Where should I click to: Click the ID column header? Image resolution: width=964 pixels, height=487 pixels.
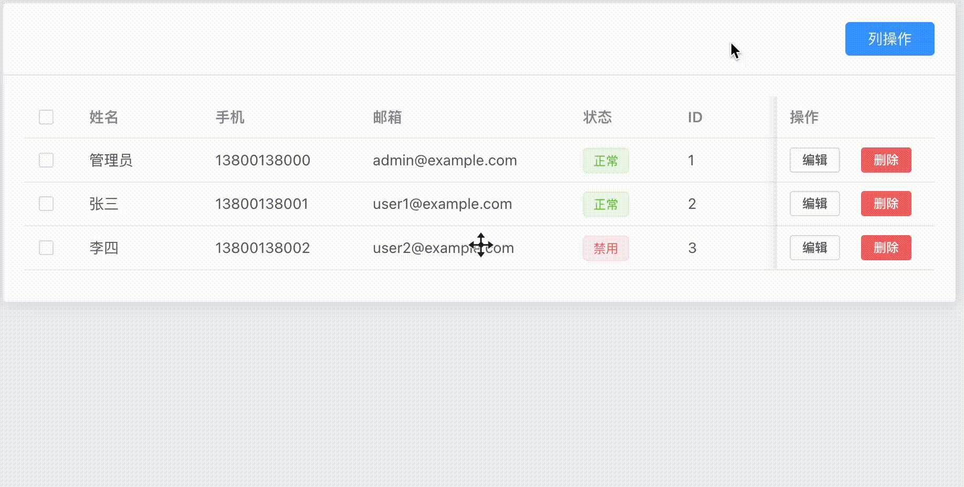[x=695, y=117]
